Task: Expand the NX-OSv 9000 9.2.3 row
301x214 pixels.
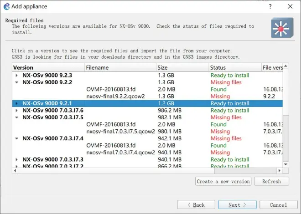Action: pos(17,75)
